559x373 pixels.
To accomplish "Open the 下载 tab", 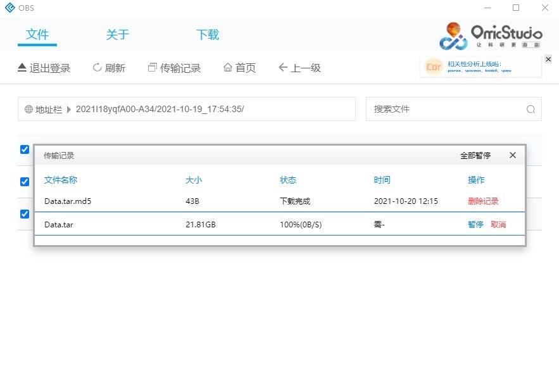I will [x=208, y=35].
